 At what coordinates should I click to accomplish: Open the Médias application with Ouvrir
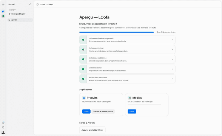[132, 111]
